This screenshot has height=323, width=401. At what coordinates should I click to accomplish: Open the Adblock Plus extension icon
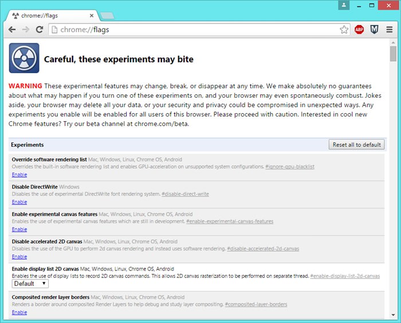[359, 30]
